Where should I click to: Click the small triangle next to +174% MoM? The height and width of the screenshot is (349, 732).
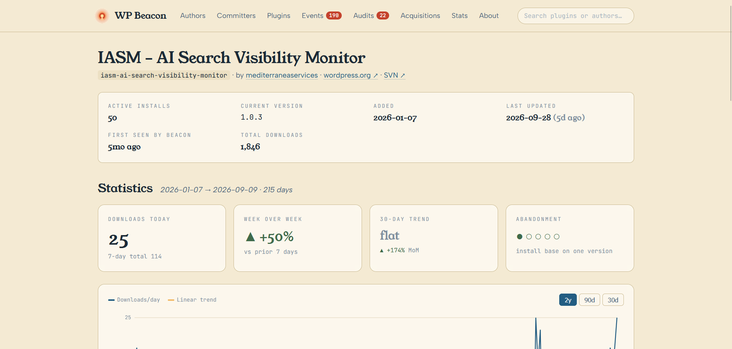tap(381, 250)
